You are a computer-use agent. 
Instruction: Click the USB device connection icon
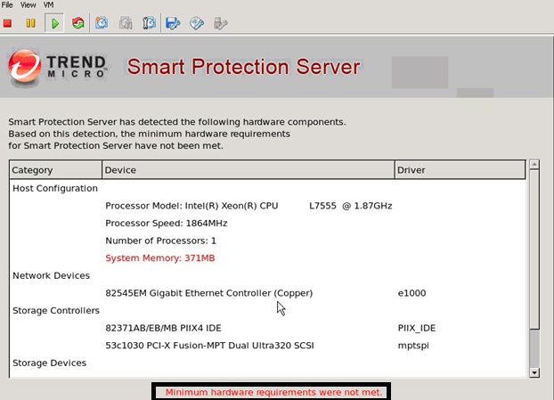tap(220, 23)
